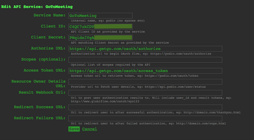Click the hint 'API matching Client Secret'
Image resolution: width=254 pixels, height=140 pixels.
tap(120, 43)
